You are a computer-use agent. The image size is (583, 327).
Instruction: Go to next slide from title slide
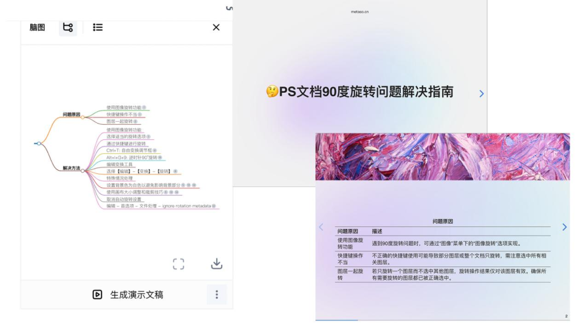coord(482,94)
